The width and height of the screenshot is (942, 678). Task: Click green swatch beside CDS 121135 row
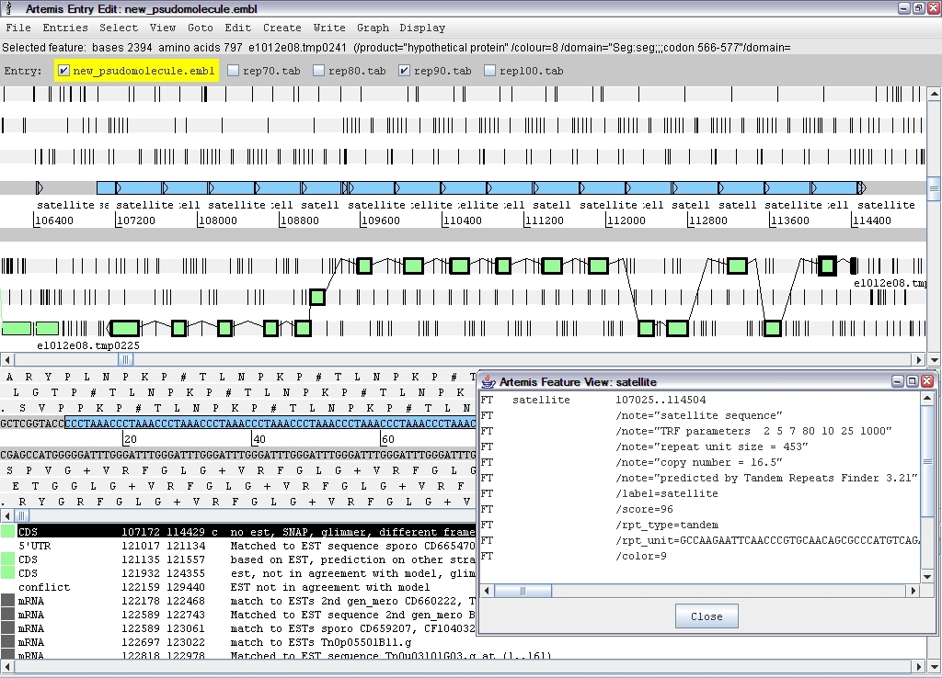pos(7,559)
